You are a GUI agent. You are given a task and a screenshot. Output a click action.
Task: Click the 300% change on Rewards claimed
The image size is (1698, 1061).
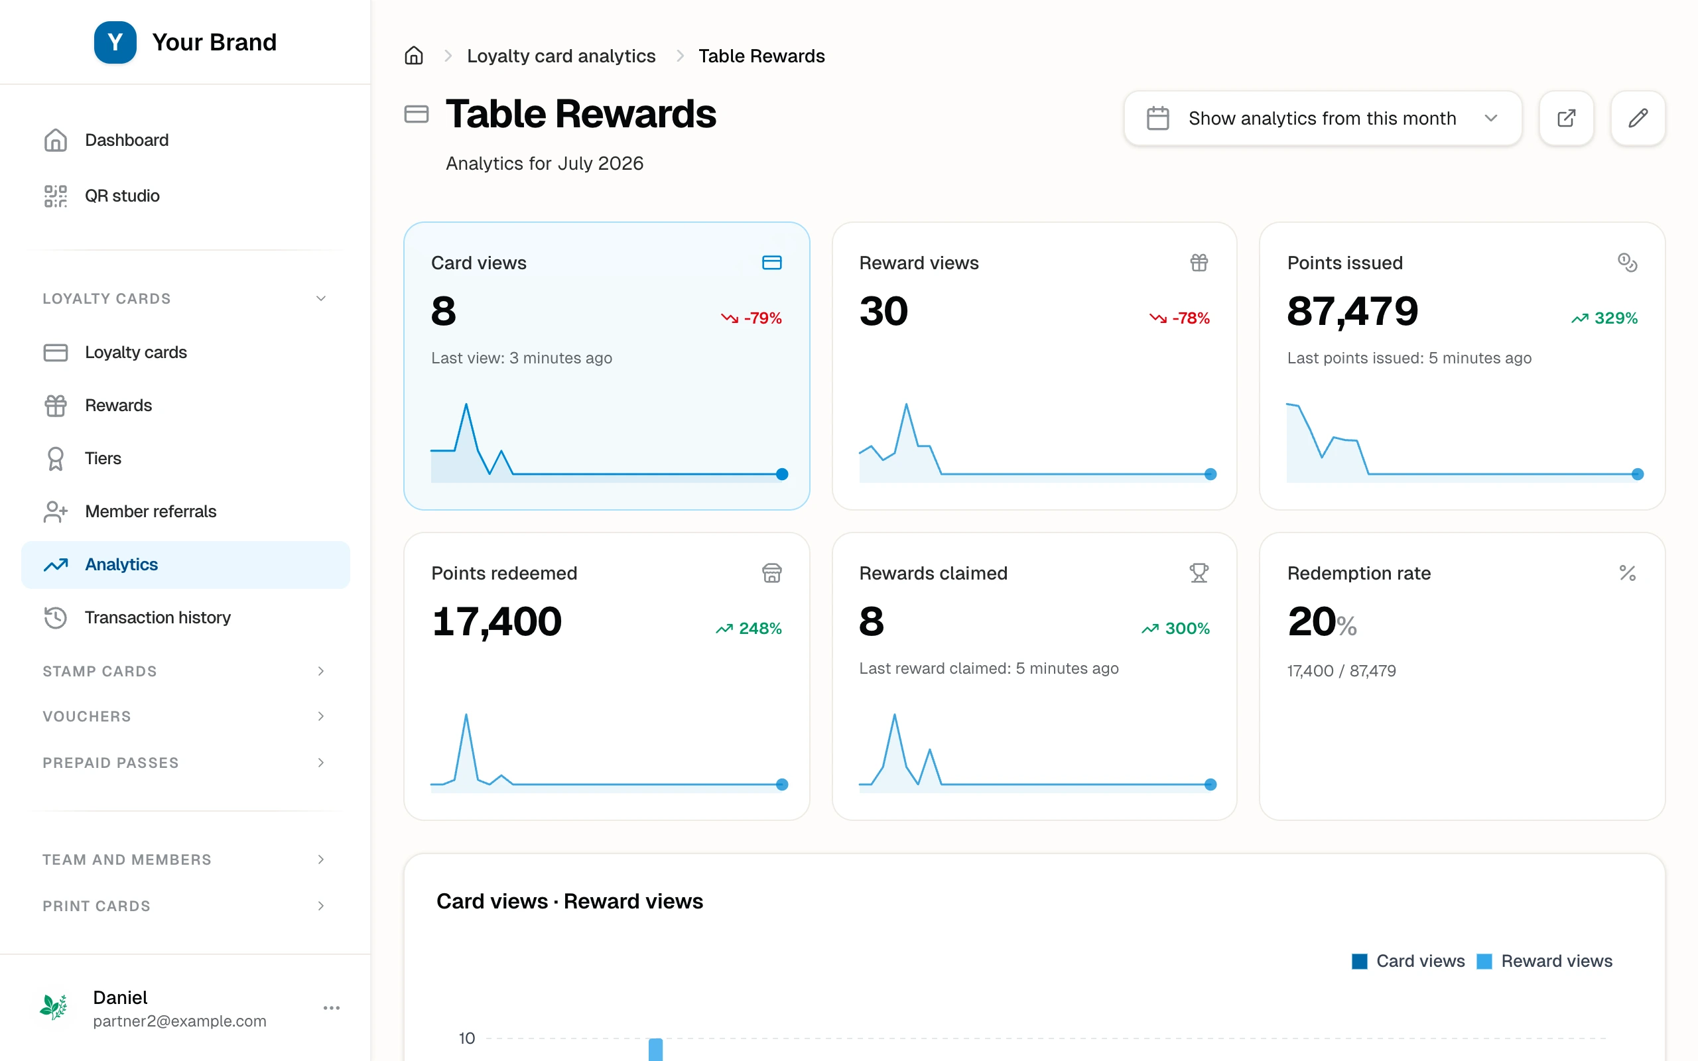[x=1175, y=628]
